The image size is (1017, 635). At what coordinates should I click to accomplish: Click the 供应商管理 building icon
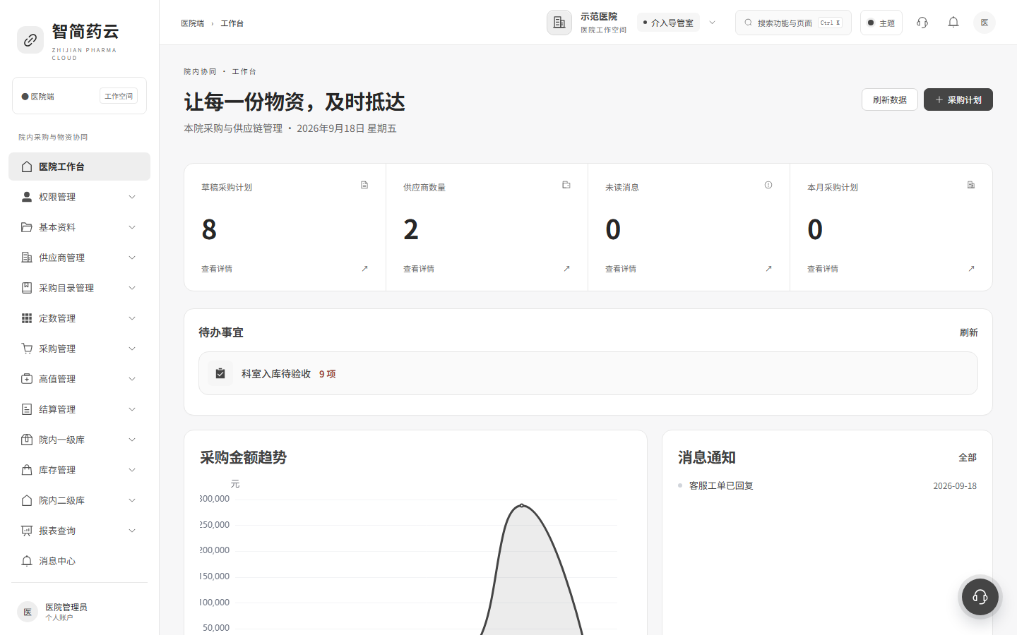tap(27, 258)
